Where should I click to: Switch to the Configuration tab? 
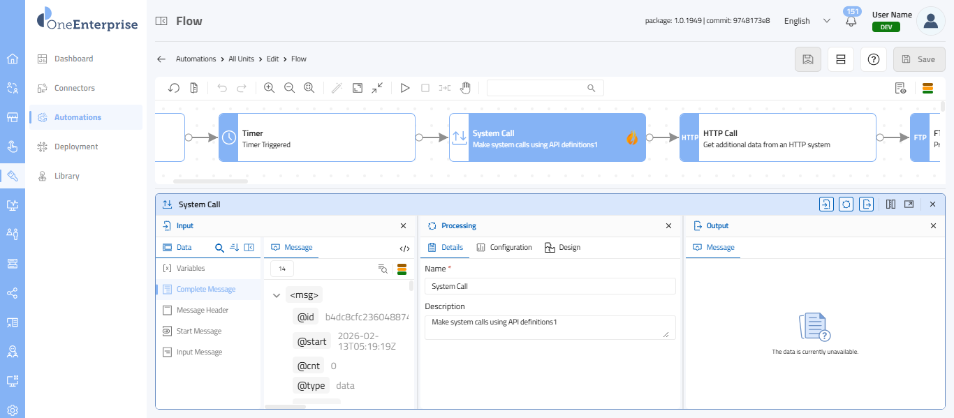[x=504, y=248]
